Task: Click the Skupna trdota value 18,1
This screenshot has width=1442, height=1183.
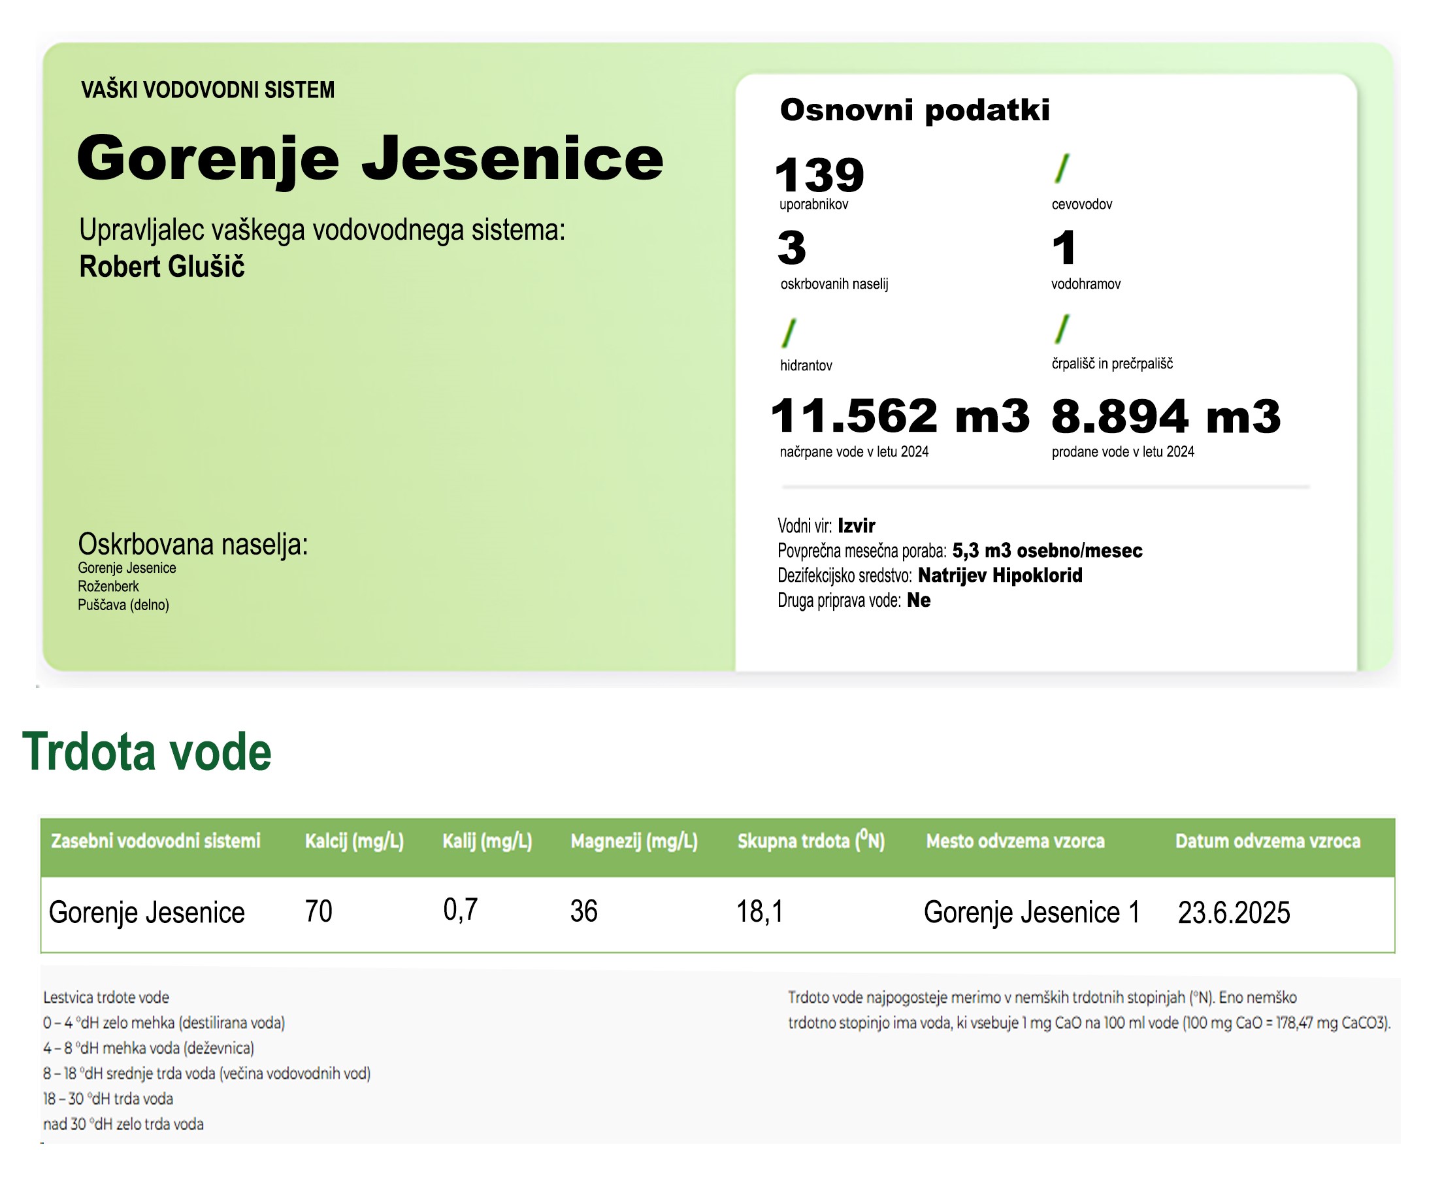Action: [x=761, y=913]
